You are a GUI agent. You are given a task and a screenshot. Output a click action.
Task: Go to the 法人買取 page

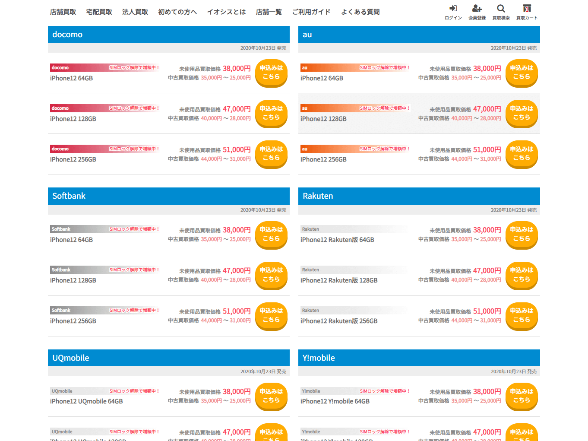(135, 12)
